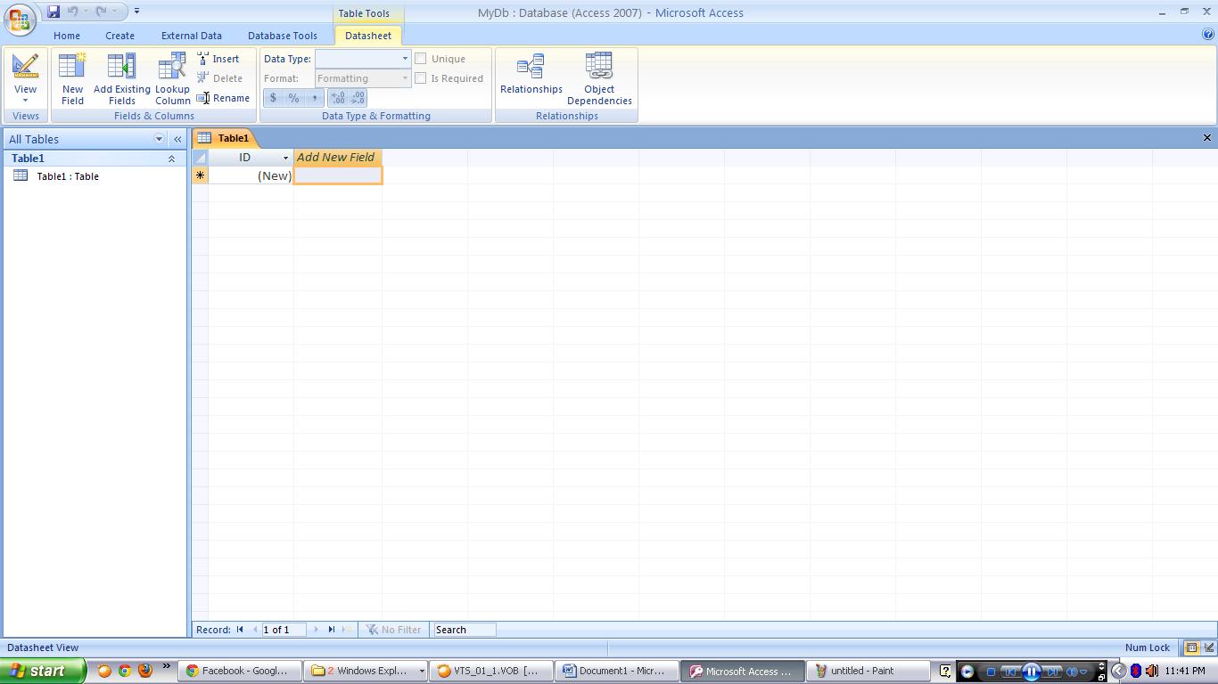This screenshot has height=684, width=1218.
Task: Open Object Dependencies pane
Action: coord(599,78)
